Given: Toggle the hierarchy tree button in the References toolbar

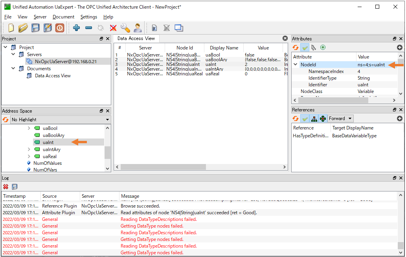Looking at the screenshot, I should (314, 118).
